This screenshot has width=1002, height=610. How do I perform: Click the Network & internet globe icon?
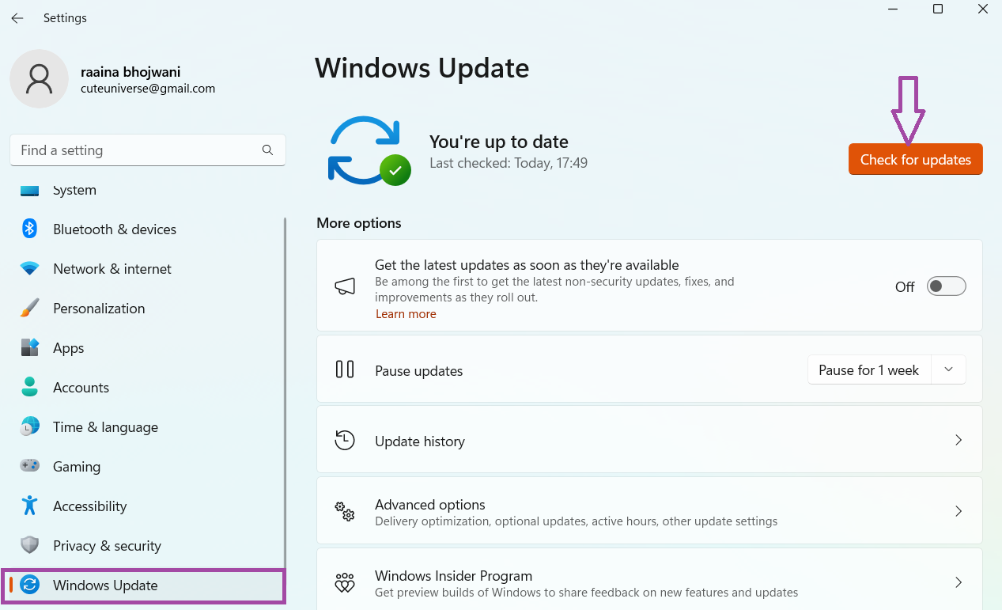29,268
